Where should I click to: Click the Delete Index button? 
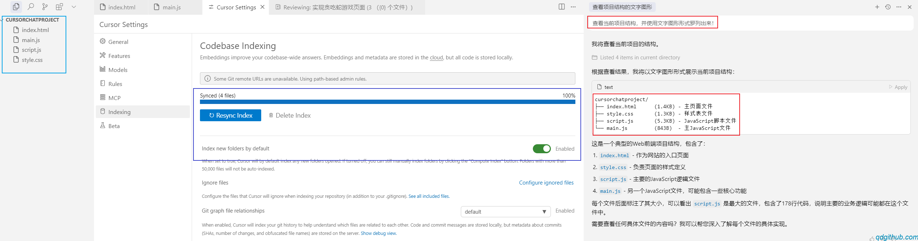coord(290,115)
